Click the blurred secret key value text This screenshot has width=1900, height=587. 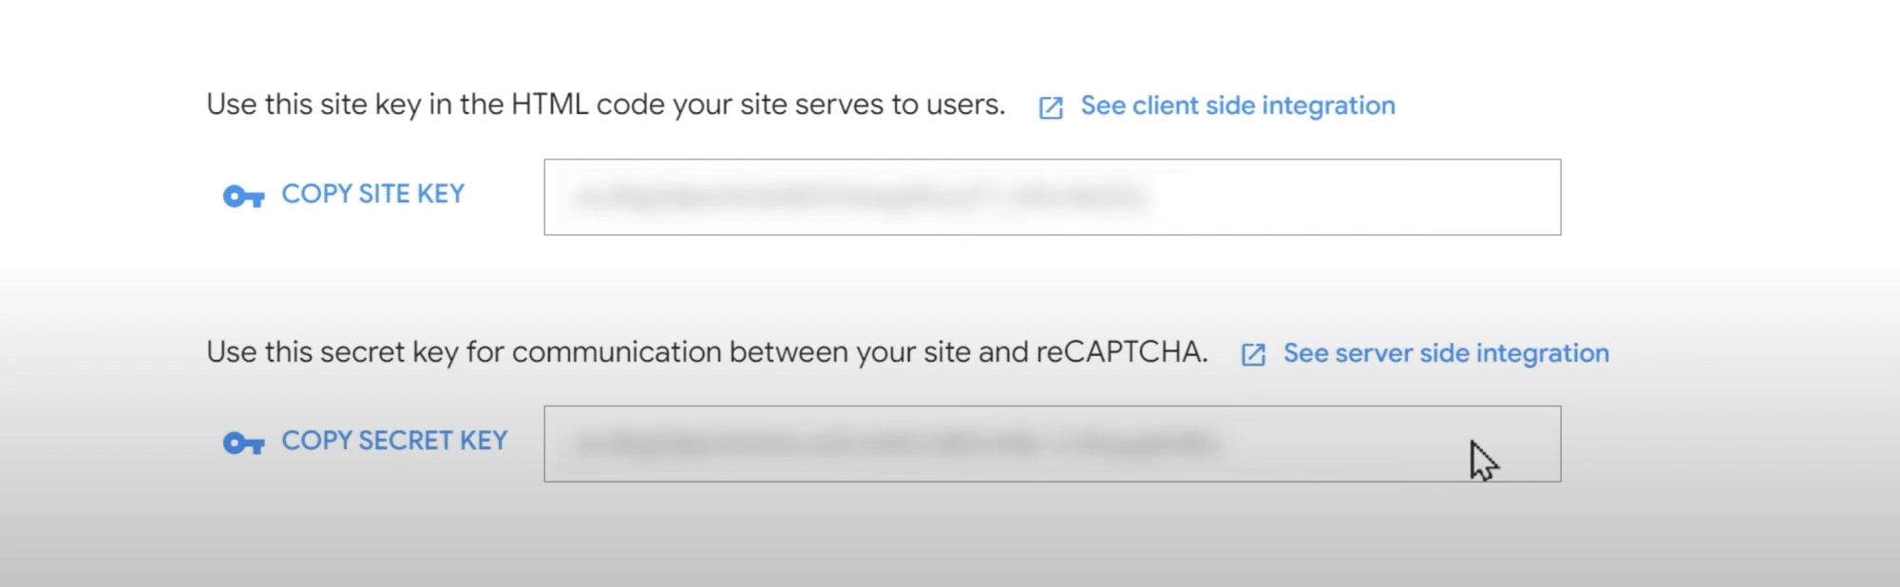(898, 444)
